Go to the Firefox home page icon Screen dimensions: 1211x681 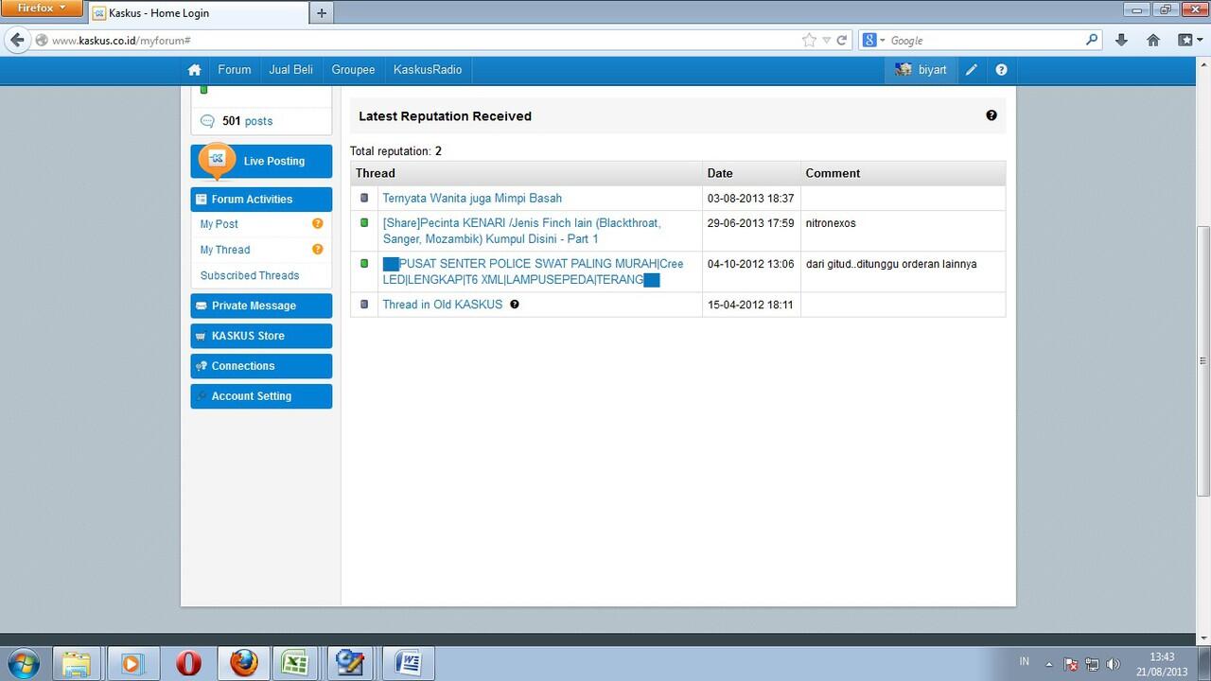pos(1152,41)
